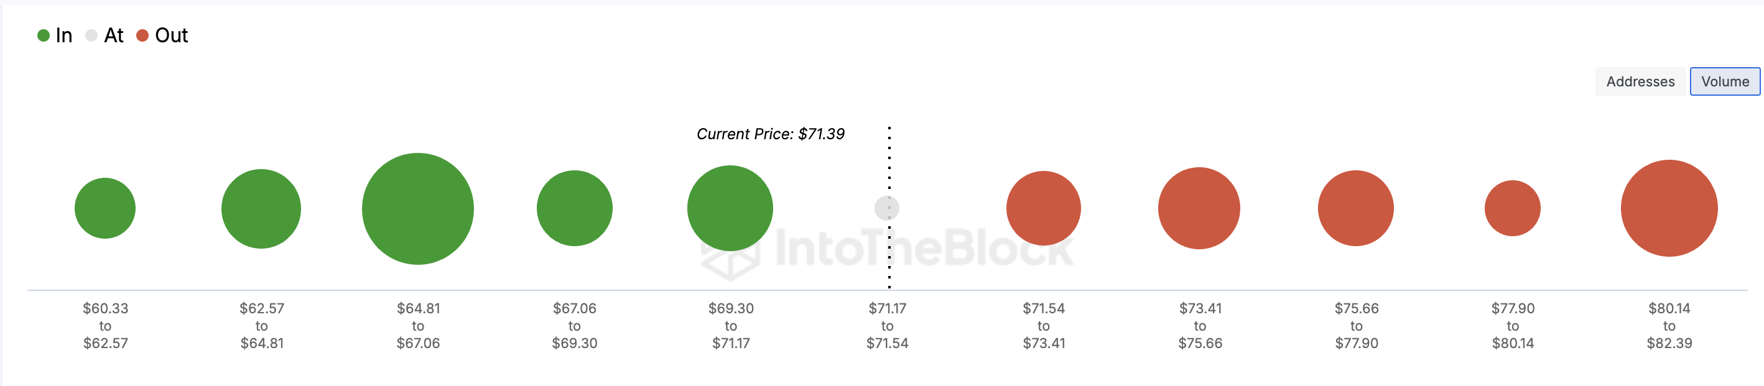The height and width of the screenshot is (386, 1764).
Task: Click the large red bubble at $80.14–$82.39
Action: click(x=1669, y=208)
